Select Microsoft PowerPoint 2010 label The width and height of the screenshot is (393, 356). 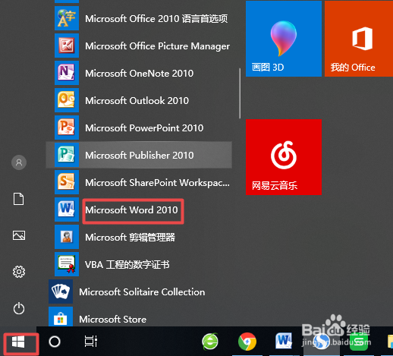(144, 128)
